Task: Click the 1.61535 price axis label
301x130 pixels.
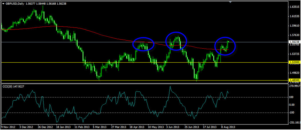Action: coord(295,16)
